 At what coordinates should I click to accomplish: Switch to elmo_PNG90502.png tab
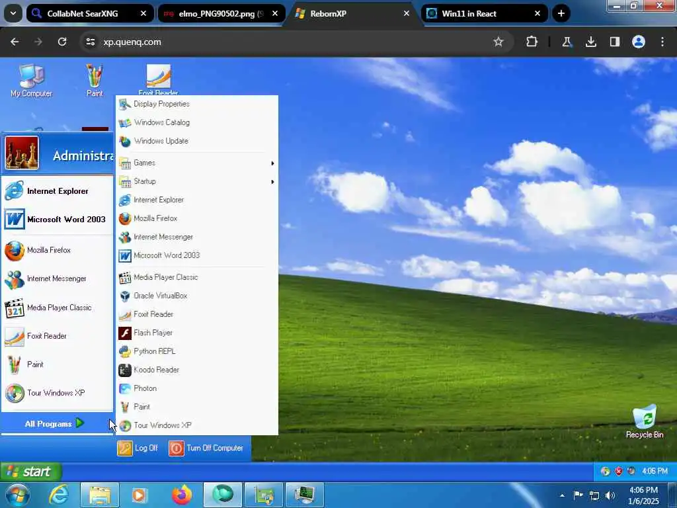click(221, 13)
